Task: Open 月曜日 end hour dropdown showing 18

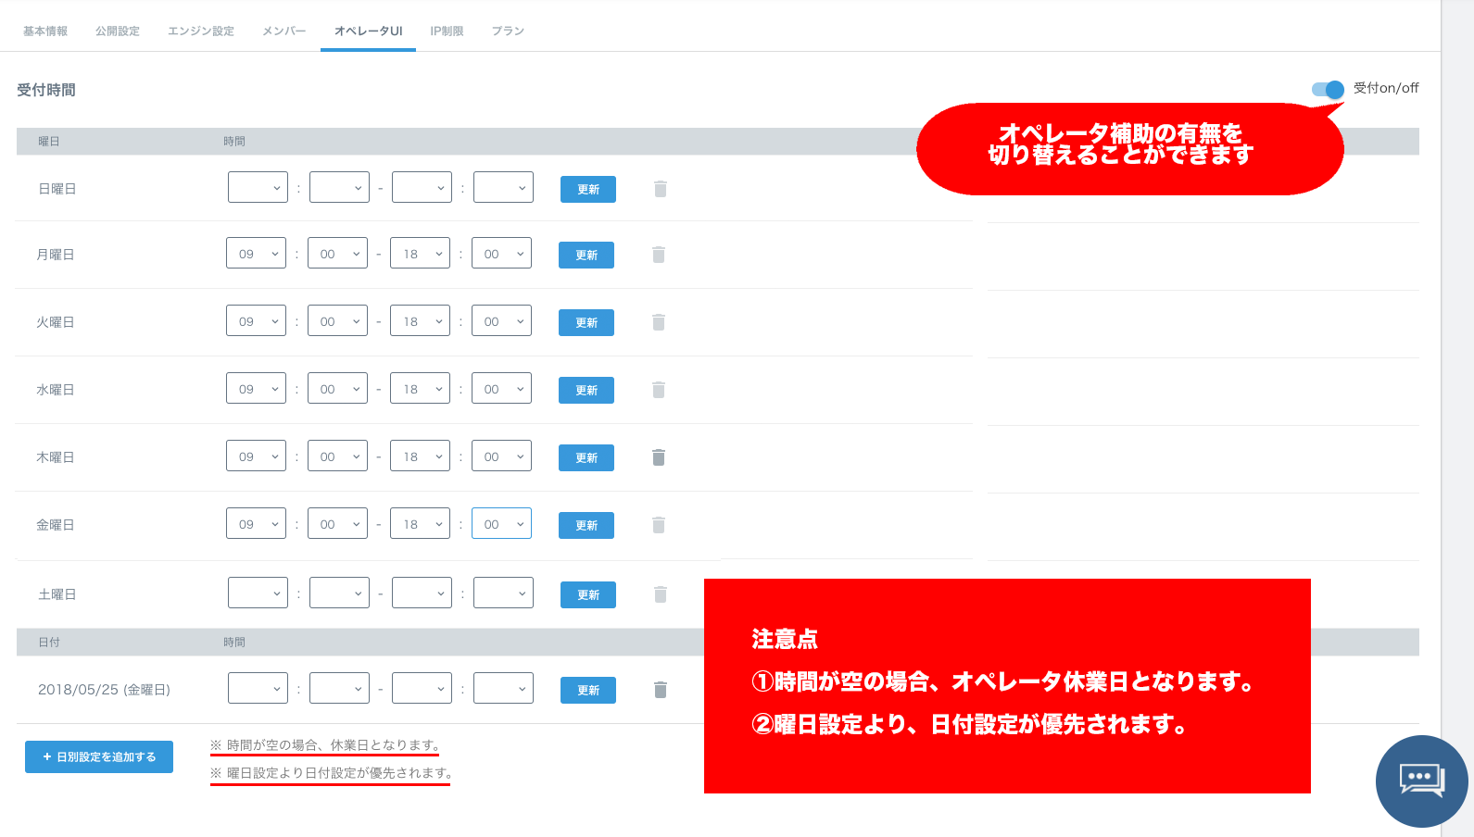Action: click(x=420, y=253)
